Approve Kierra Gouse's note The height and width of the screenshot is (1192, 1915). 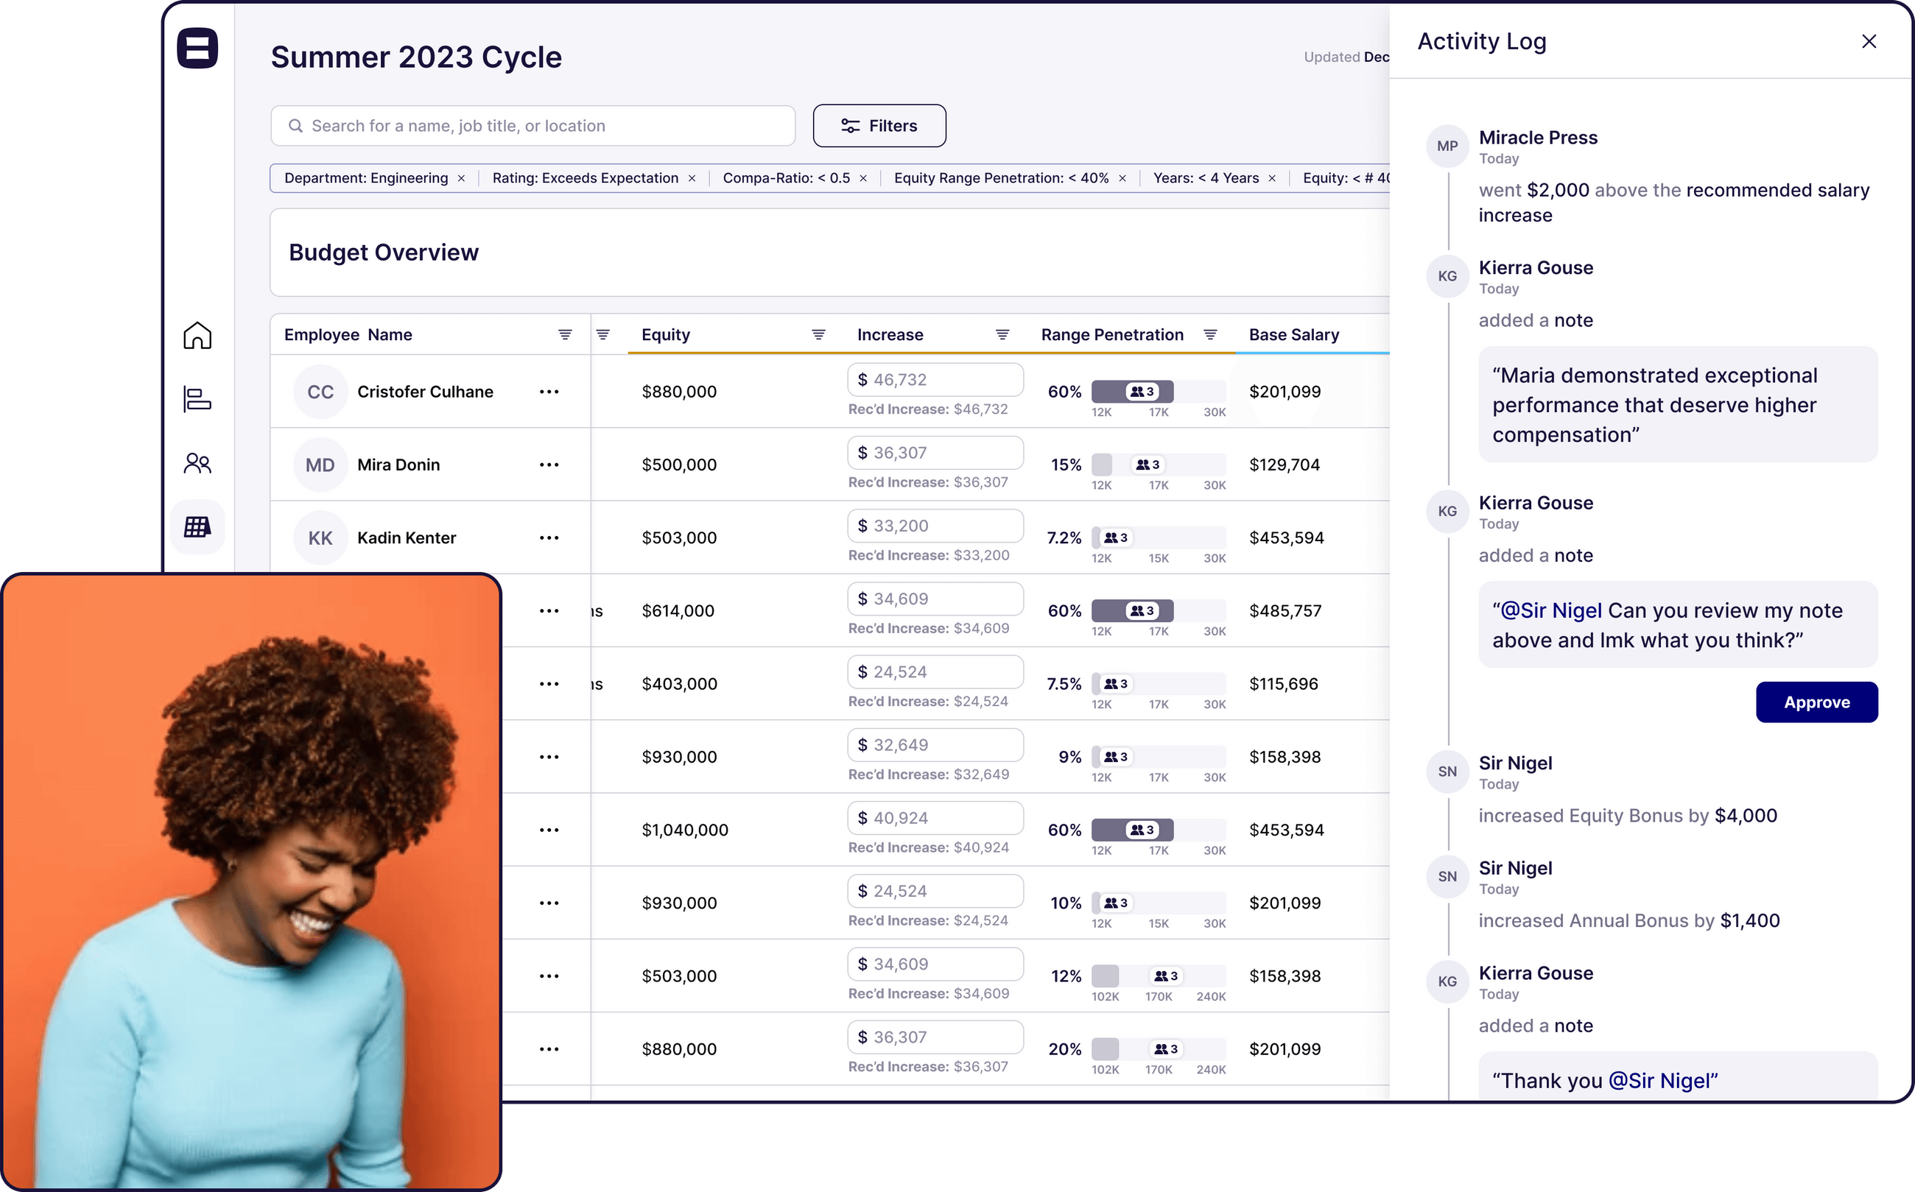coord(1816,702)
